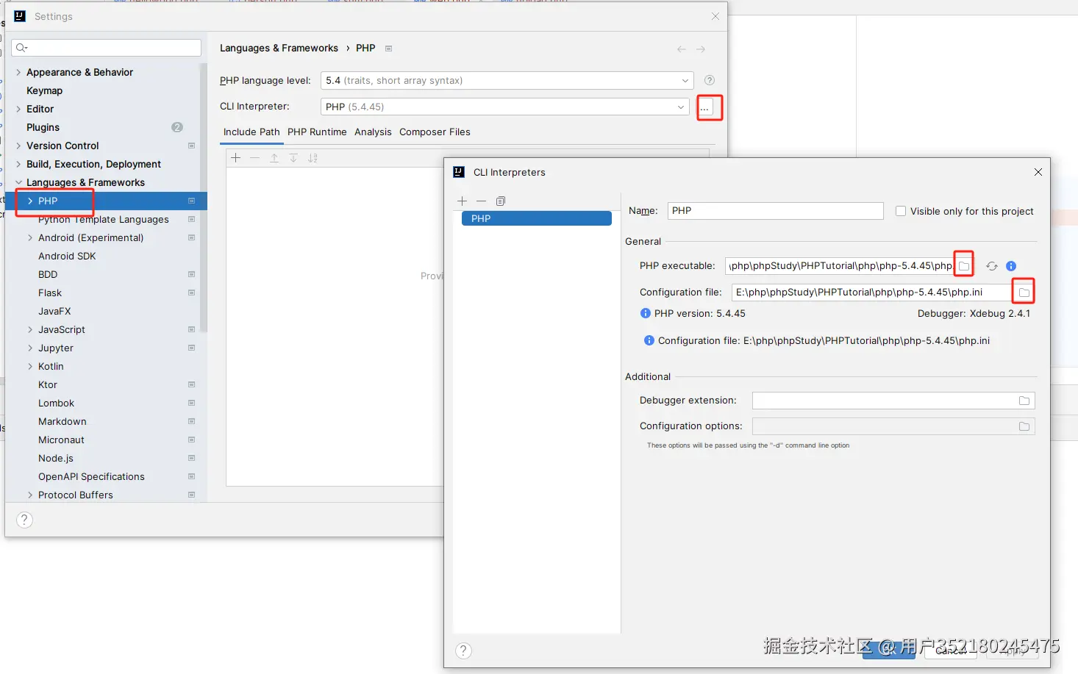
Task: Select Micronaut in the settings tree
Action: pyautogui.click(x=61, y=440)
